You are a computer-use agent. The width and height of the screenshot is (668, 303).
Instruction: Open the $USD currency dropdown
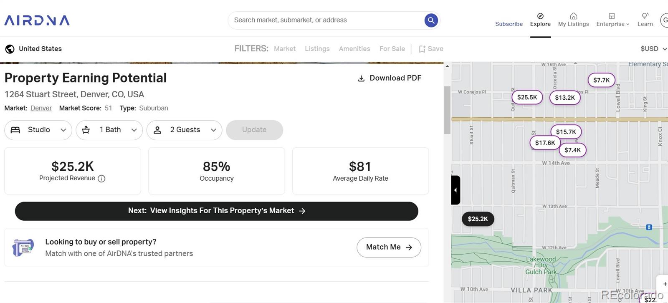pos(653,49)
